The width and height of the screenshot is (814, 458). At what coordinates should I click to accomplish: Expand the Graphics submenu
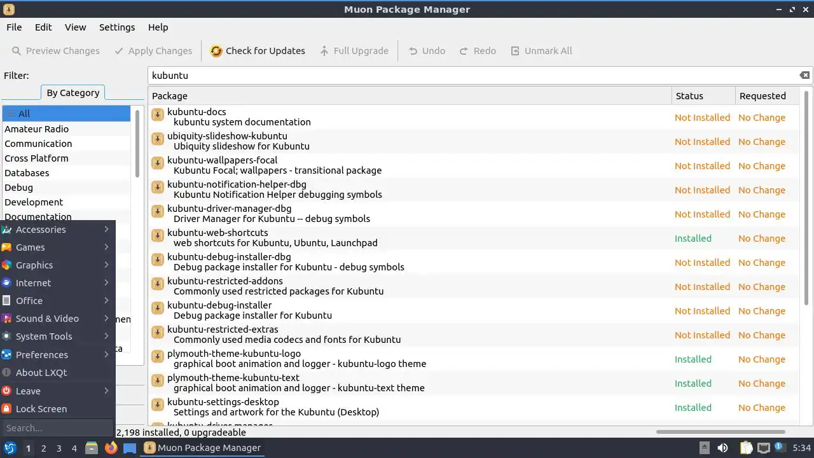58,265
